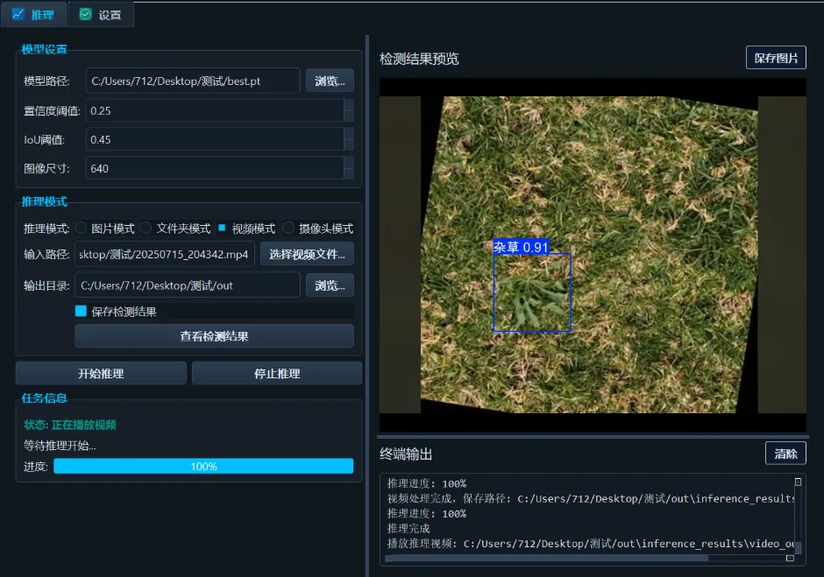Save the preview via 保存图片 button
The height and width of the screenshot is (577, 824).
(x=775, y=56)
